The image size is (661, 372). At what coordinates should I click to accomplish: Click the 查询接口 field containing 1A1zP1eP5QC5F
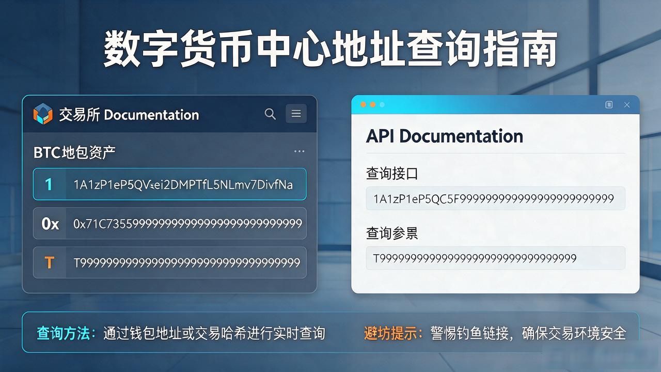(495, 198)
